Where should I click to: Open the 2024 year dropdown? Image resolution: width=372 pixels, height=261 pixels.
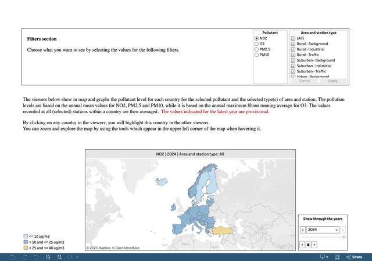click(323, 230)
